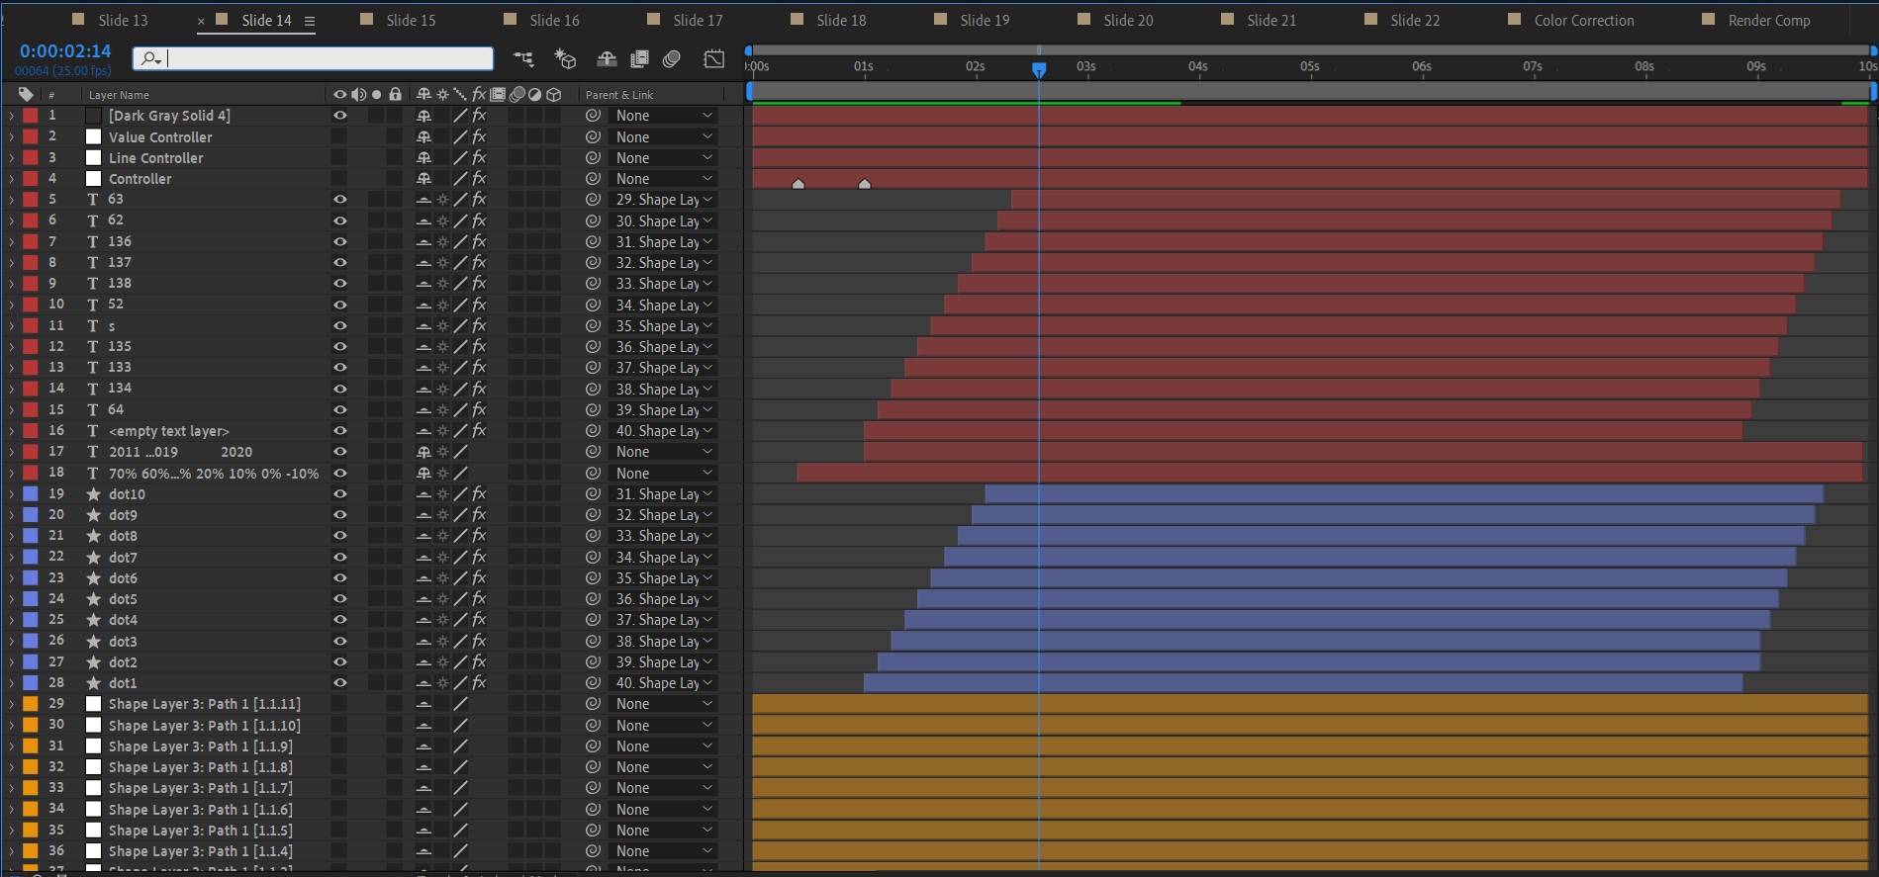Click the T text icon of layer 136
The width and height of the screenshot is (1879, 877).
[x=93, y=242]
